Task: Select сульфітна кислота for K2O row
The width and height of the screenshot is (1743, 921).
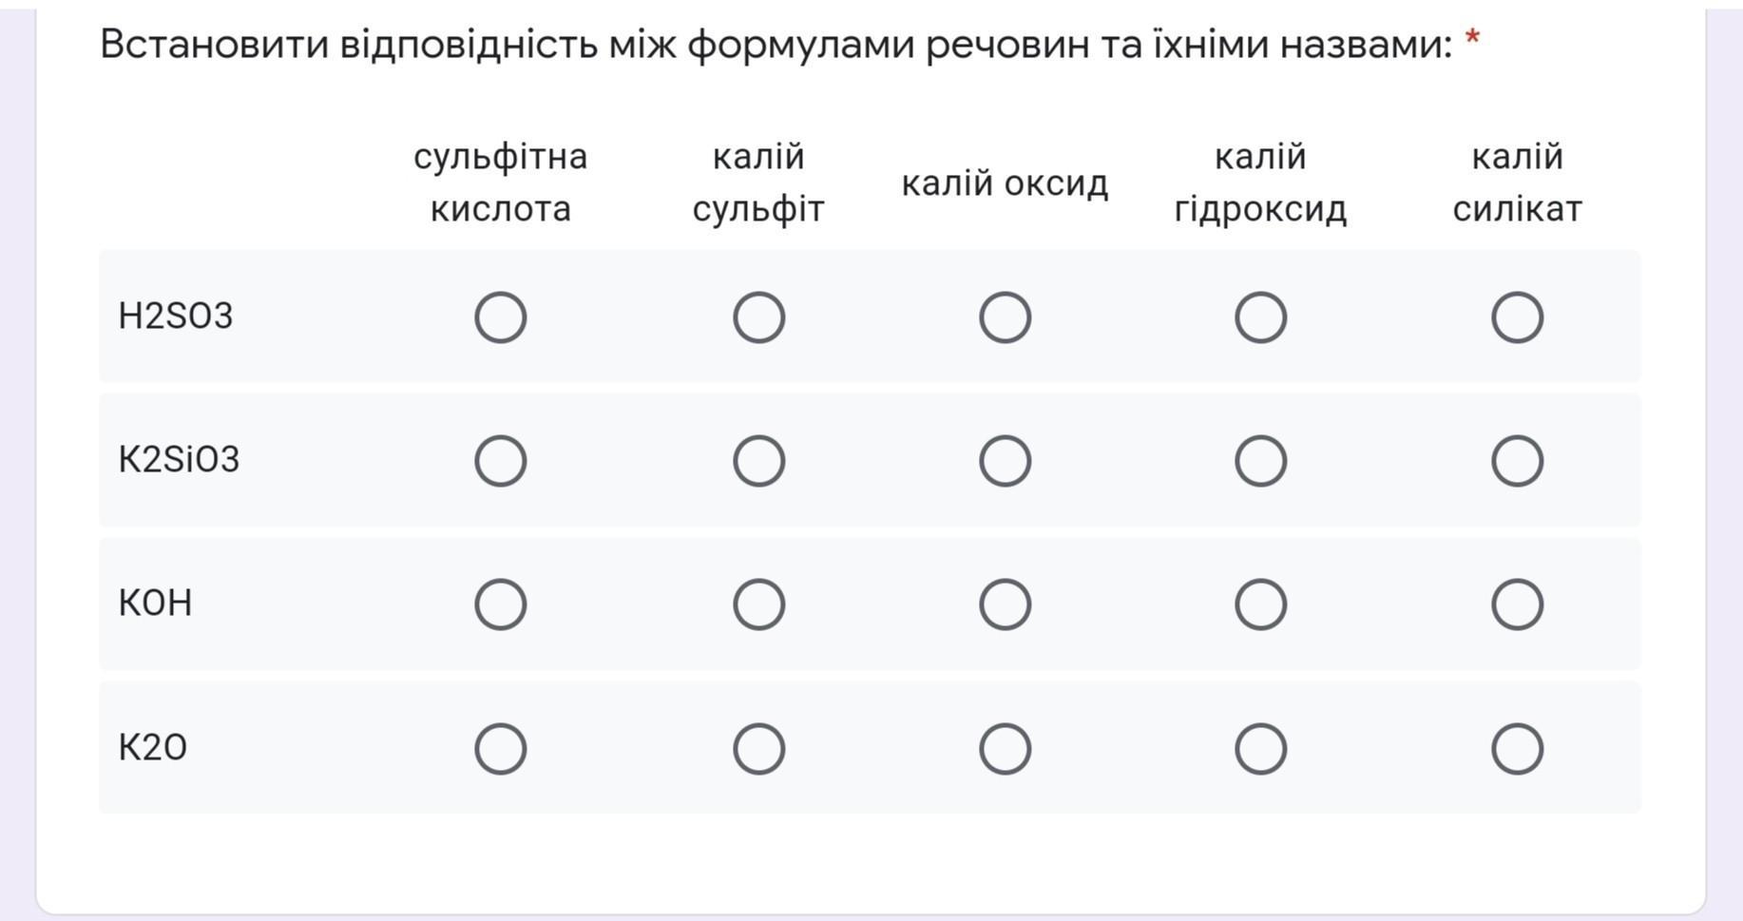Action: [x=501, y=749]
